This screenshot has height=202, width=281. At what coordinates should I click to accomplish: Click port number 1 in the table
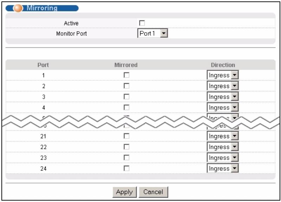tap(43, 75)
